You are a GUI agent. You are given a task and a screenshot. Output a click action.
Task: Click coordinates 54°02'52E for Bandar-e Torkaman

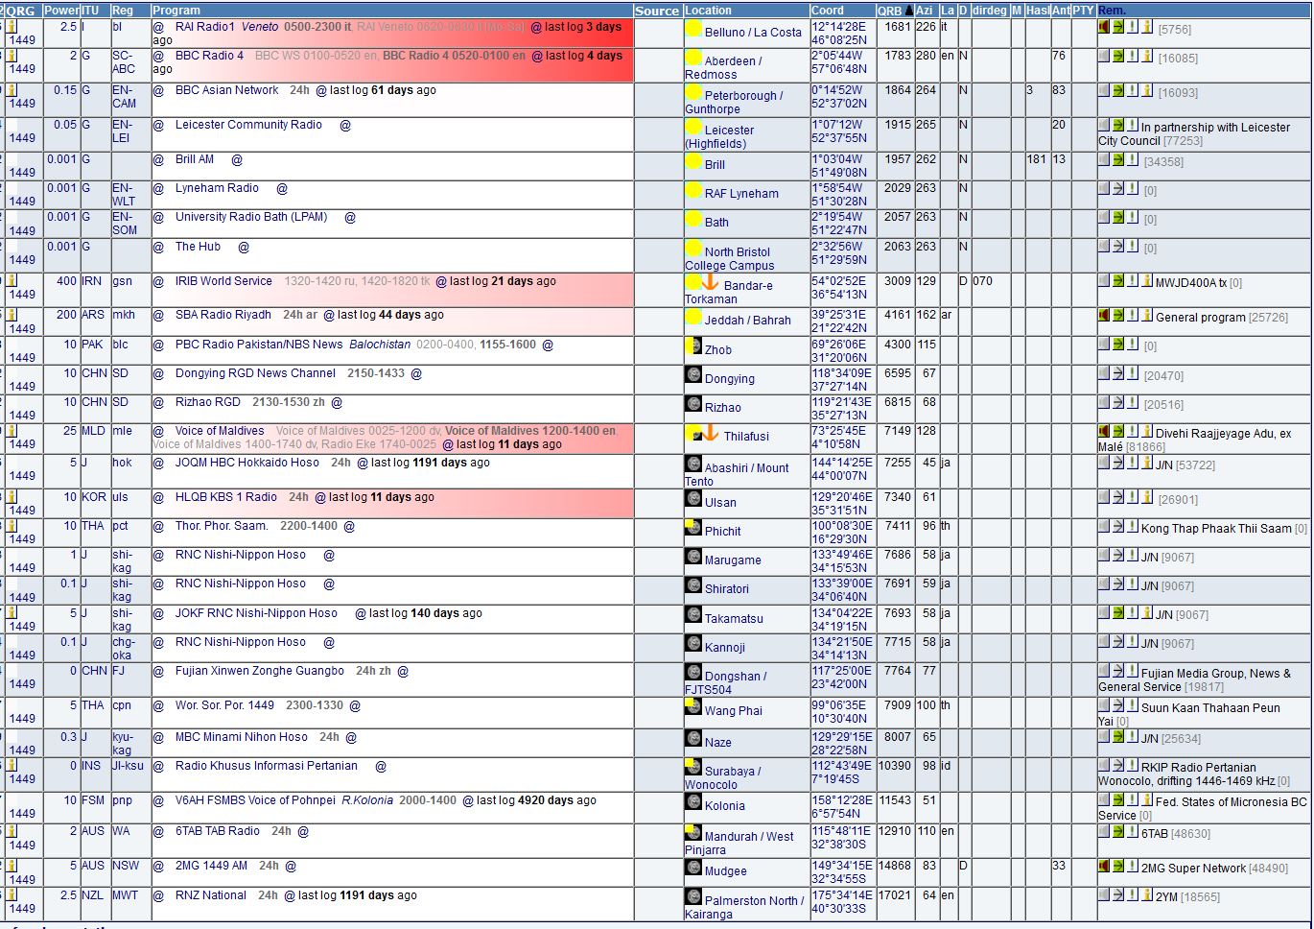(x=842, y=281)
